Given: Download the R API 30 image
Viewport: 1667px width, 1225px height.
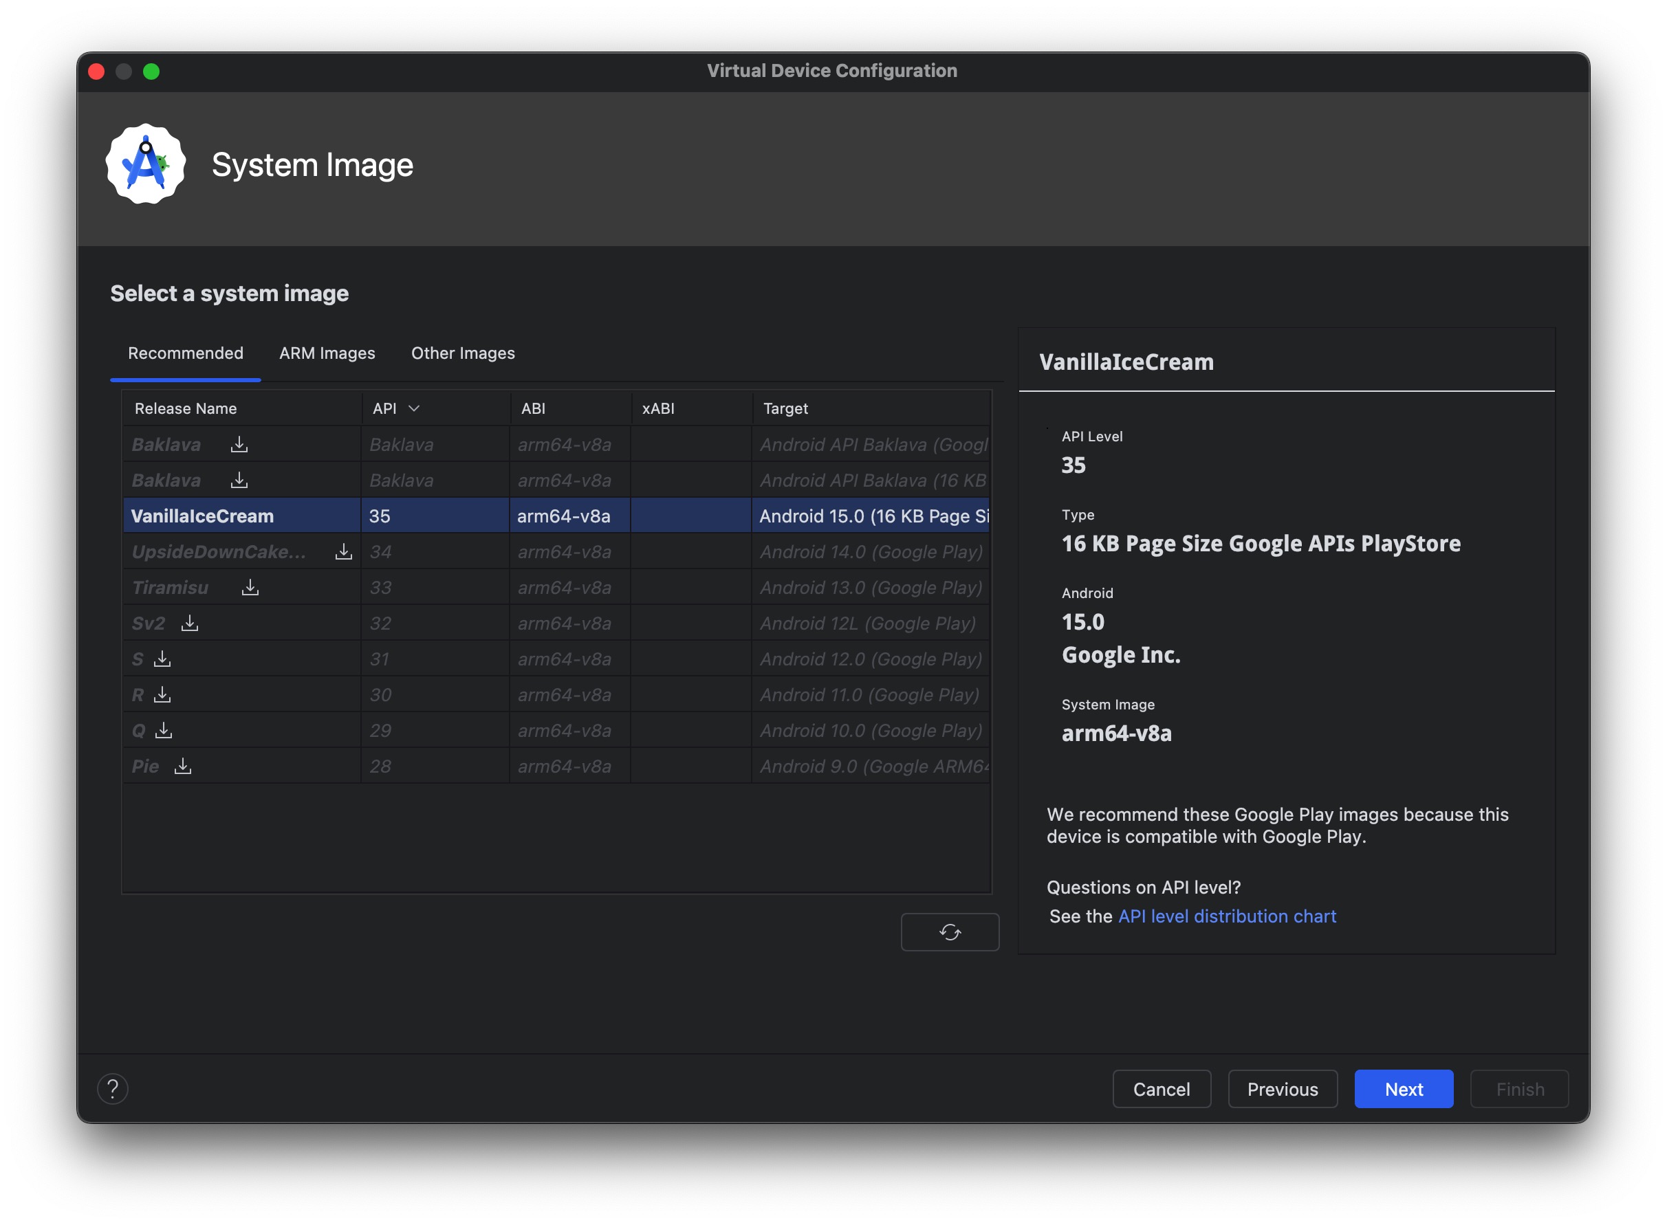Looking at the screenshot, I should point(162,695).
